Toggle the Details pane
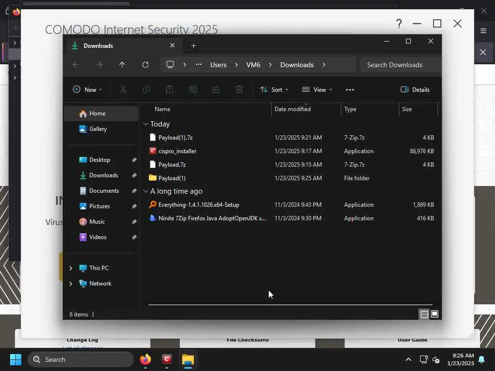Screen dimensions: 495x371 tap(415, 89)
